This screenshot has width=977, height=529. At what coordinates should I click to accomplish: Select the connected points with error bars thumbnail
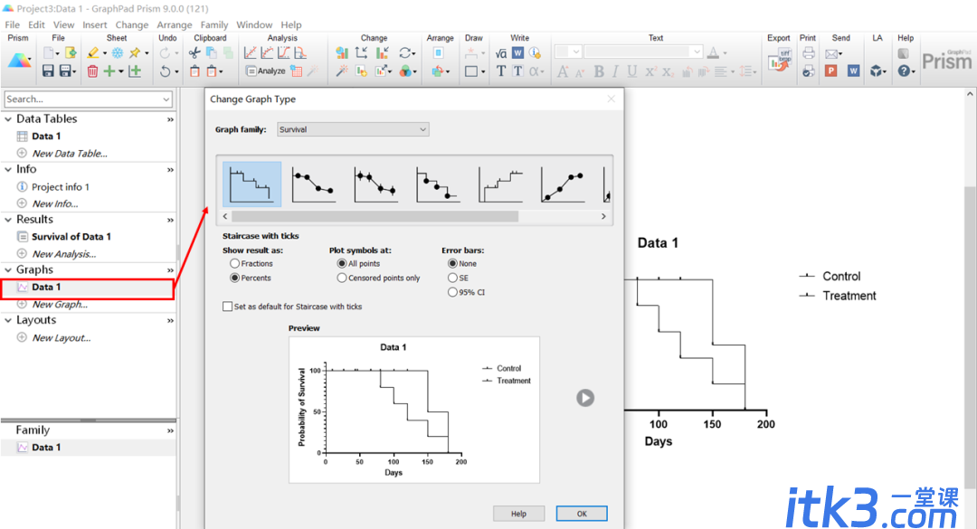tap(375, 184)
